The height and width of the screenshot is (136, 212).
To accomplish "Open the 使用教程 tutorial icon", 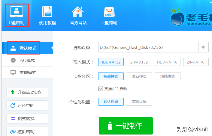I will [47, 12].
